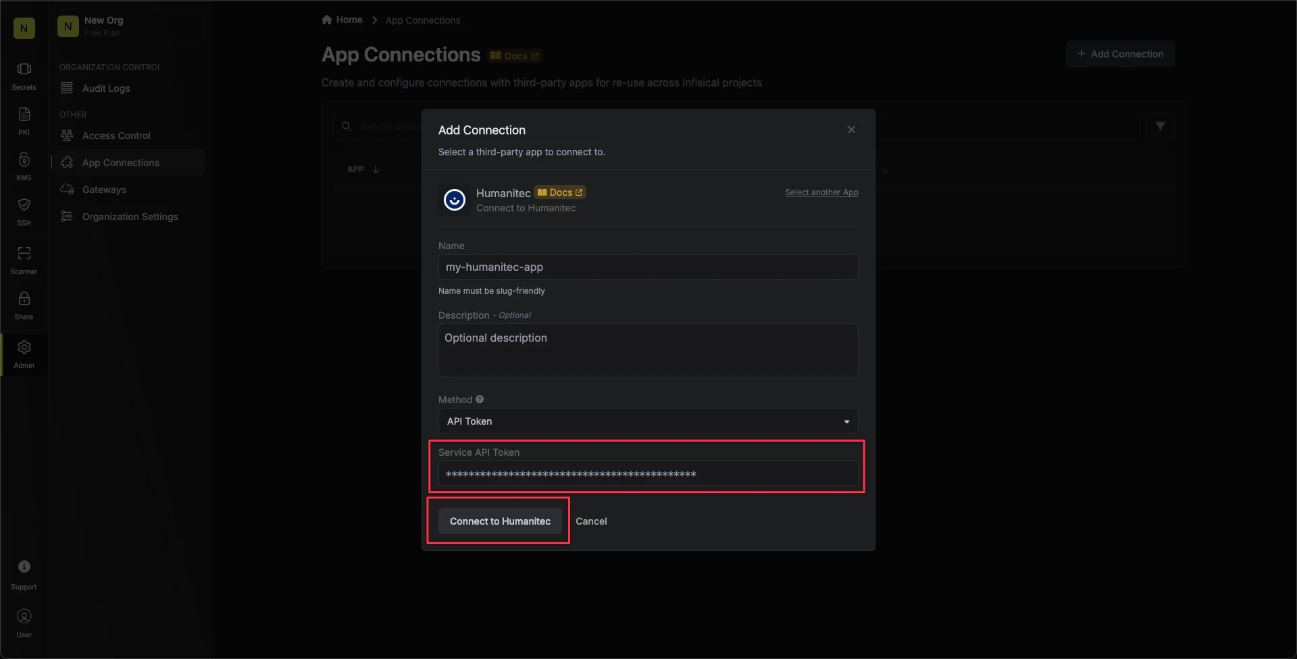The height and width of the screenshot is (659, 1297).
Task: Click the Access Control people icon
Action: pyautogui.click(x=67, y=136)
